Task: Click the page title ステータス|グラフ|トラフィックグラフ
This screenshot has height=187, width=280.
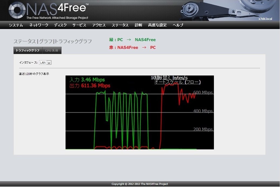Action: coord(53,41)
